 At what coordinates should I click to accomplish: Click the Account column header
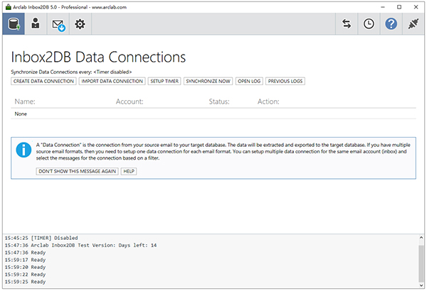tap(130, 101)
